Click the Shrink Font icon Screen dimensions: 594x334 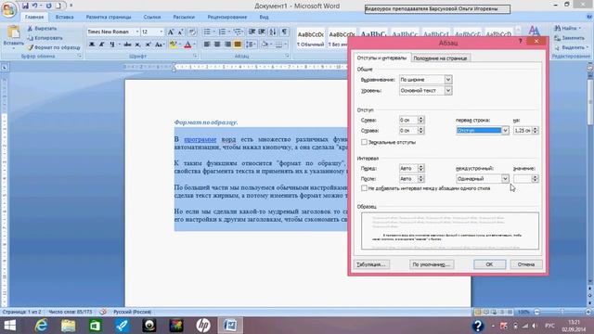click(x=181, y=32)
